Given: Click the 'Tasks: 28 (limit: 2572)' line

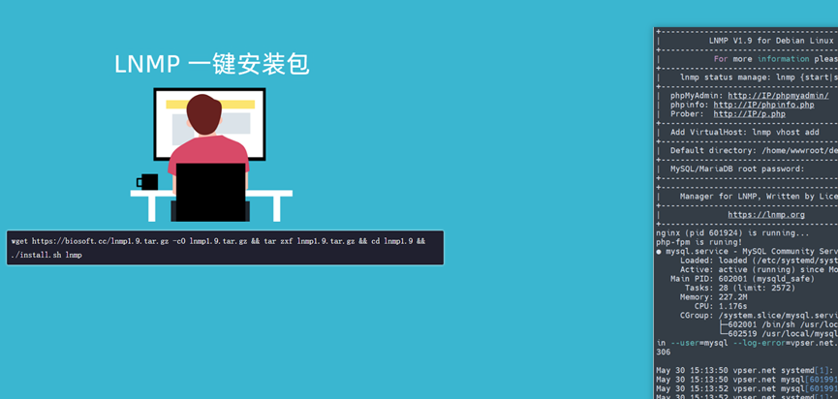Looking at the screenshot, I should [x=739, y=288].
